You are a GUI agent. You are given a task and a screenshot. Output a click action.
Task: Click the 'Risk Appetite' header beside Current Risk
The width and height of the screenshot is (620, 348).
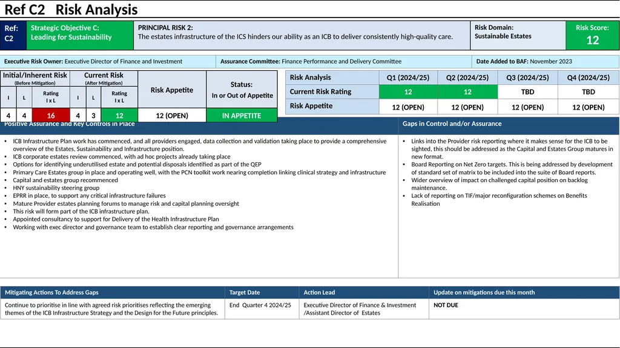pyautogui.click(x=171, y=90)
